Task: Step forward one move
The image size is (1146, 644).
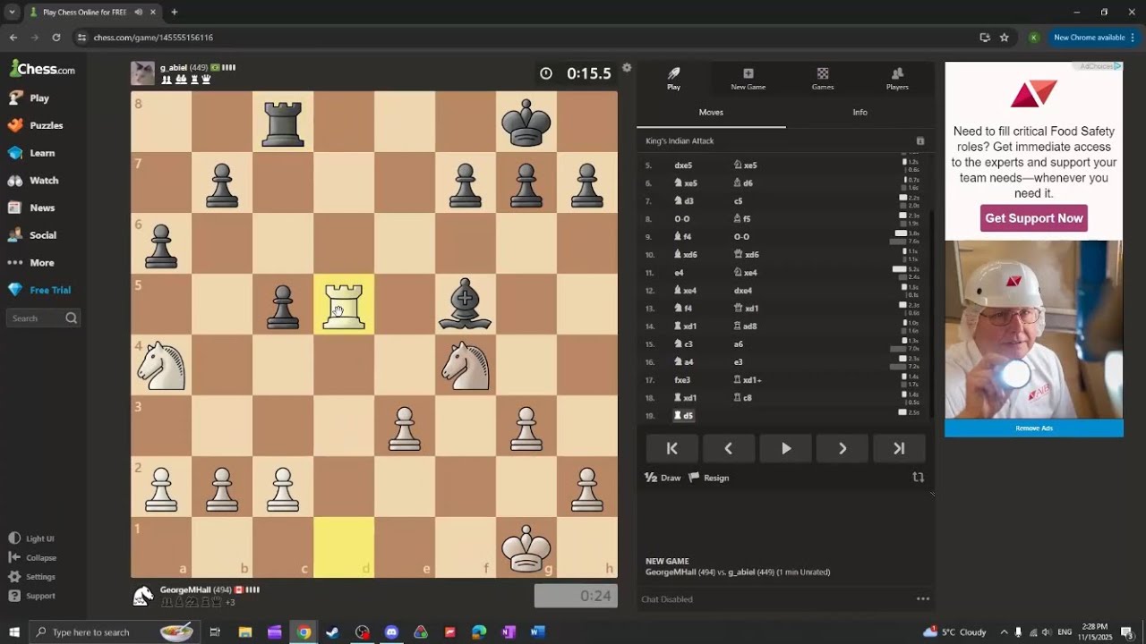Action: (842, 449)
